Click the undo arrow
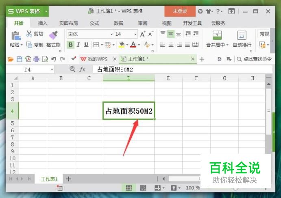Image resolution: width=281 pixels, height=198 pixels. [x=54, y=59]
